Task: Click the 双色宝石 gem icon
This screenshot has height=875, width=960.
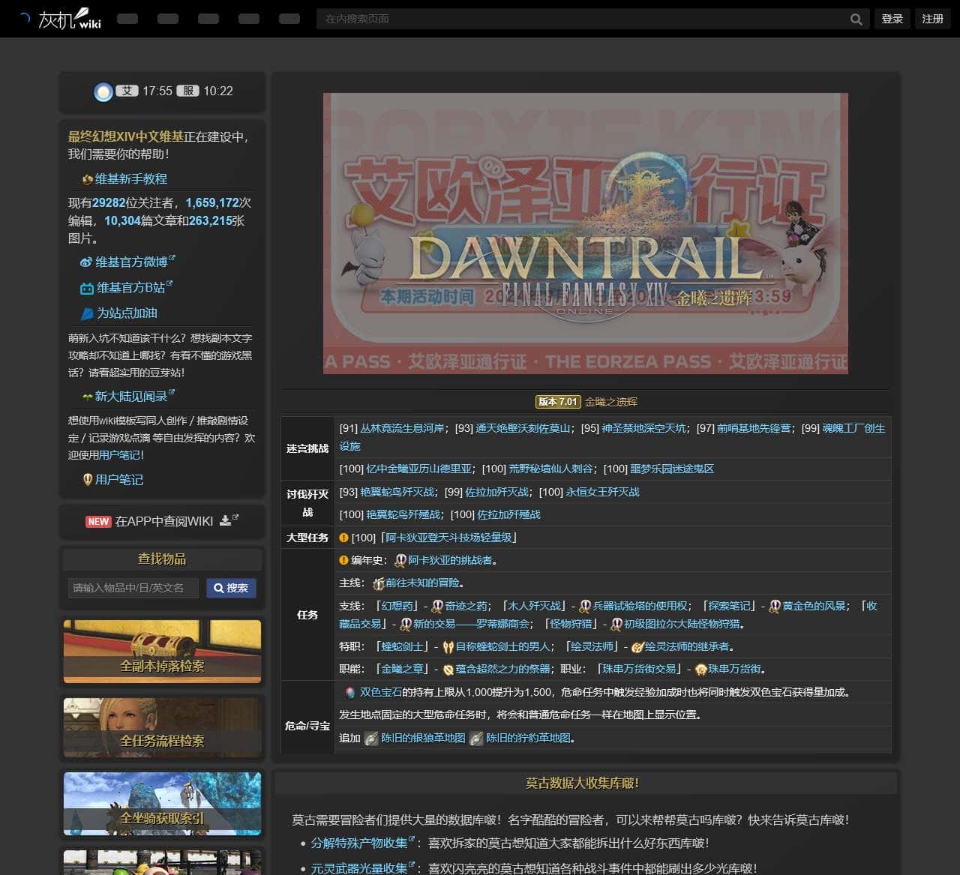Action: tap(349, 693)
